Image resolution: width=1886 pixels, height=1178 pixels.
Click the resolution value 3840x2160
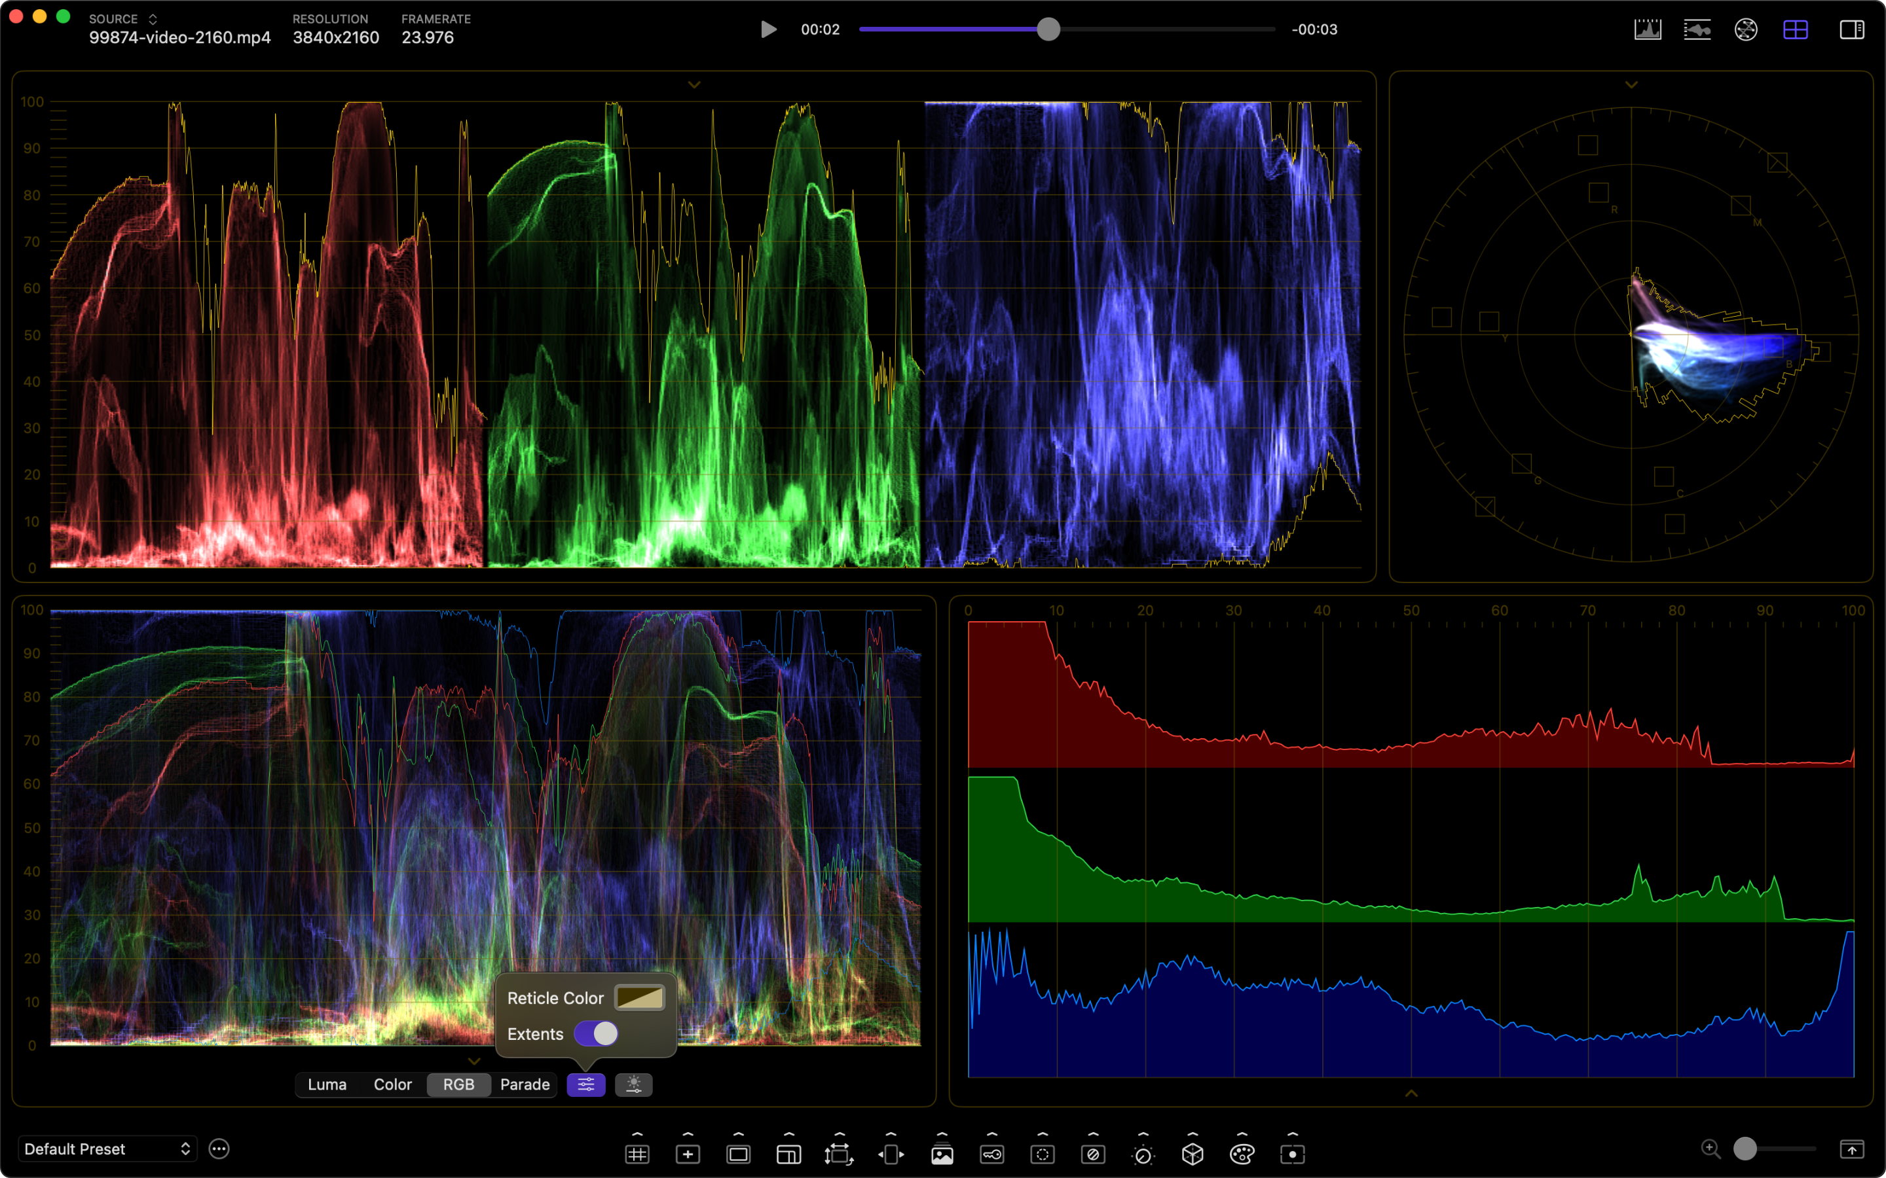coord(336,37)
